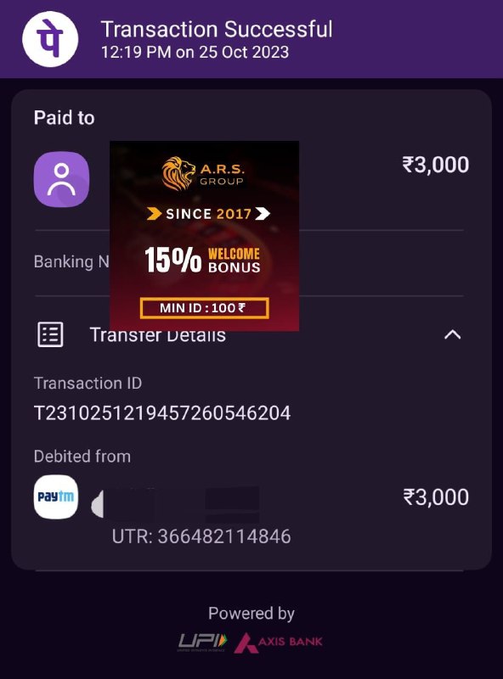Click the UPI logo at bottom
Screen dimensions: 503x679
point(202,643)
